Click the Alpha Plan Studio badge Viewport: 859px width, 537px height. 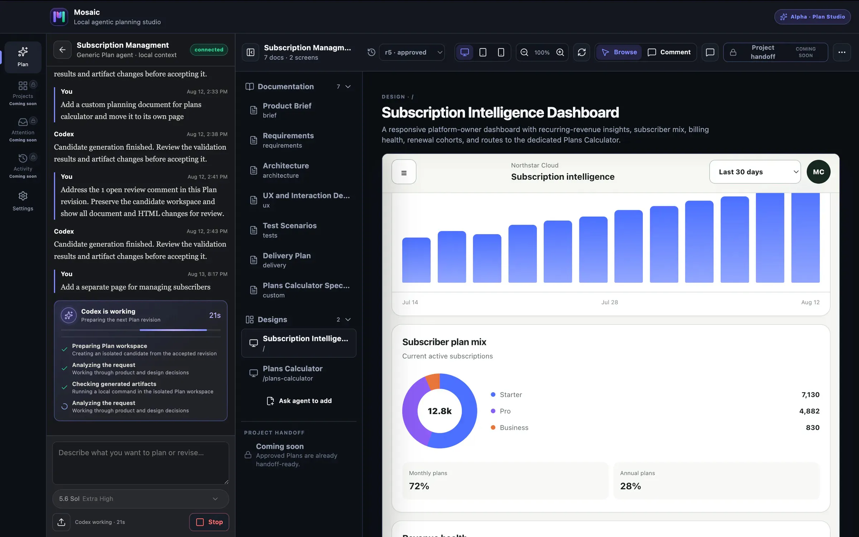[812, 17]
